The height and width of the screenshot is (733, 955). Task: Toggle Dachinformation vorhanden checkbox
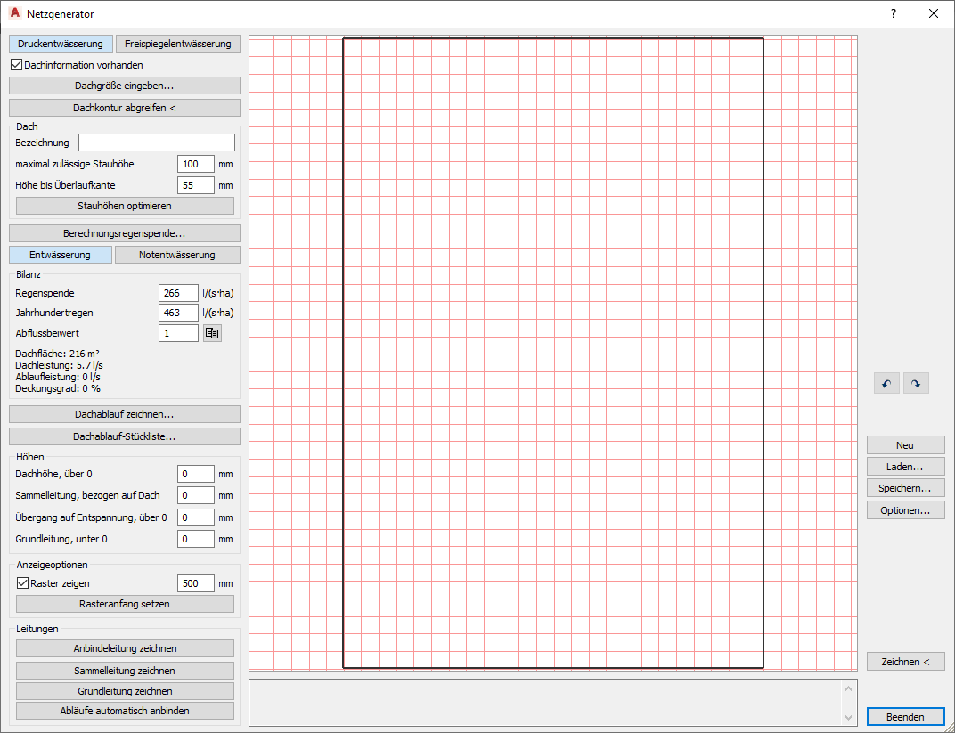(x=17, y=64)
